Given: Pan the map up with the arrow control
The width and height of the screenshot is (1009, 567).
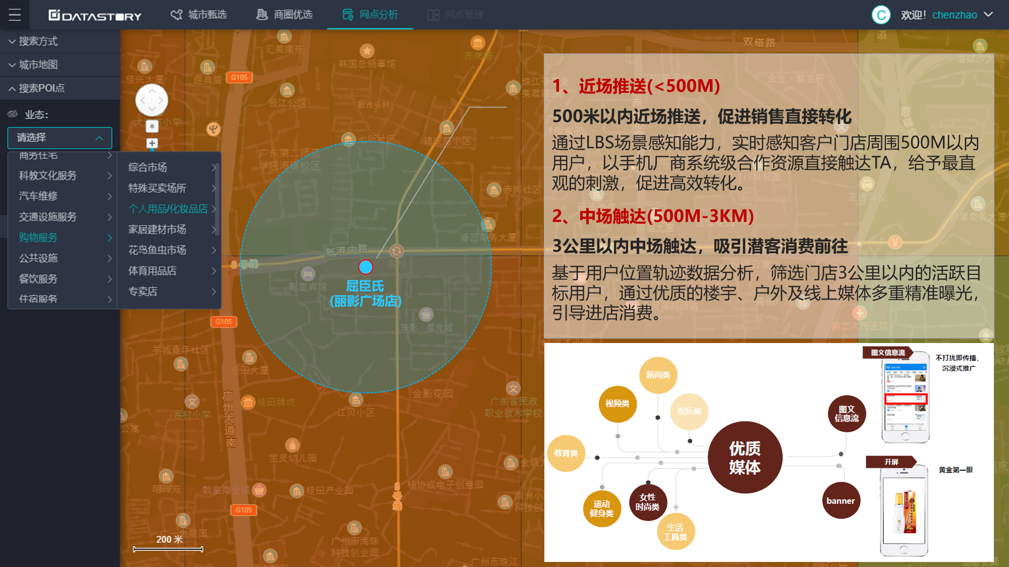Looking at the screenshot, I should point(151,91).
